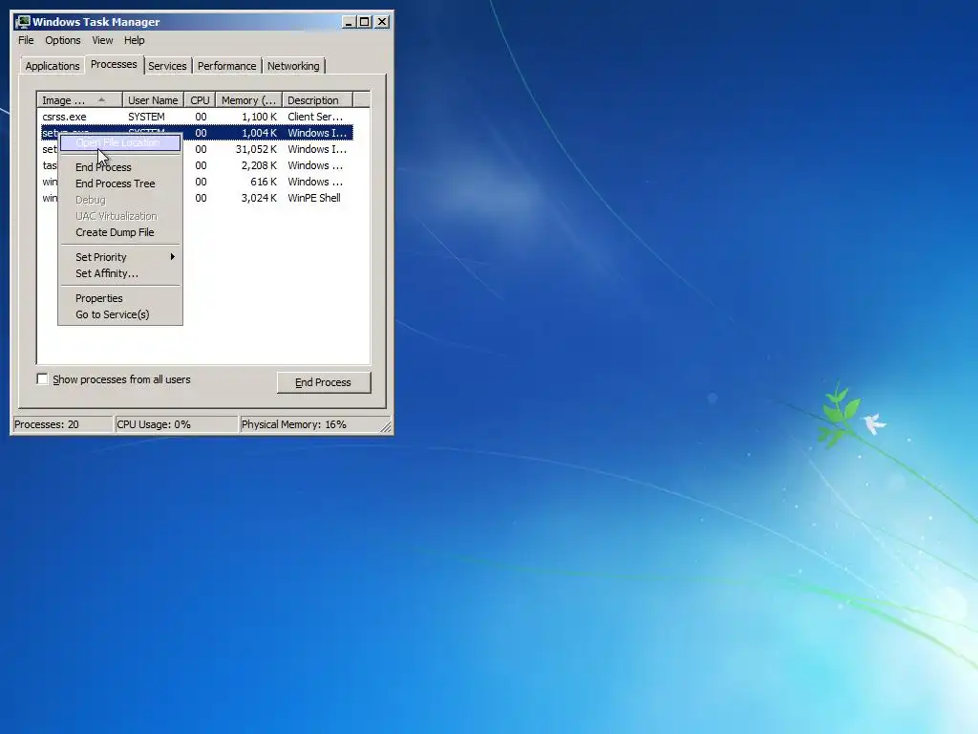Screen dimensions: 978x734
Task: Sort by the User Name column header
Action: pyautogui.click(x=153, y=100)
